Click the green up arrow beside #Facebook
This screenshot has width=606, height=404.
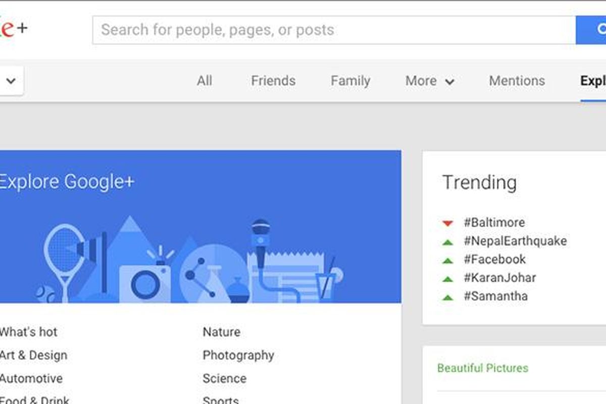447,260
